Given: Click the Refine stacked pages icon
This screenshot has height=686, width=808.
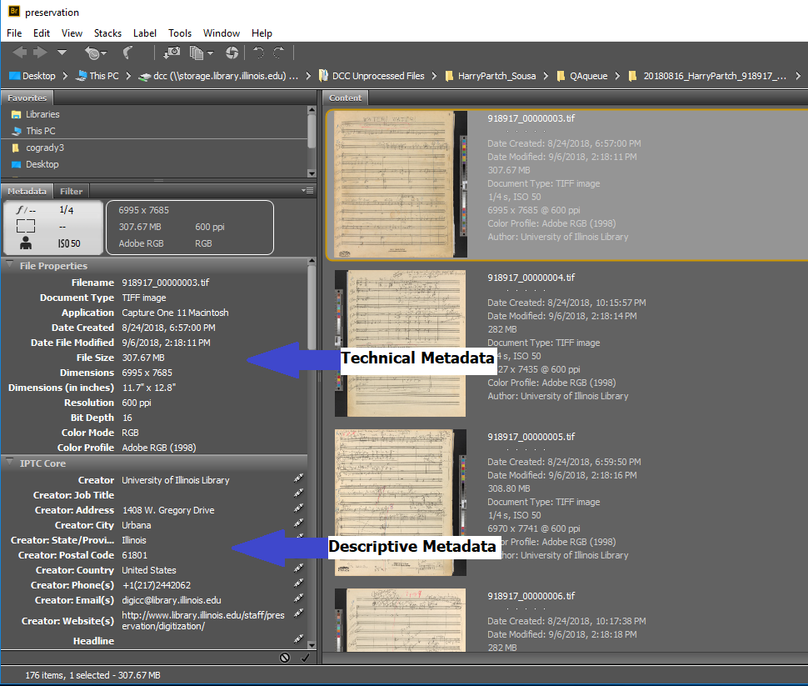Looking at the screenshot, I should pyautogui.click(x=197, y=53).
